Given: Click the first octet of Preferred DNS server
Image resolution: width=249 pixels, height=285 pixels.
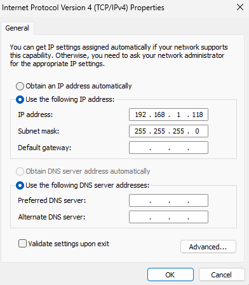Looking at the screenshot, I should (x=140, y=200).
